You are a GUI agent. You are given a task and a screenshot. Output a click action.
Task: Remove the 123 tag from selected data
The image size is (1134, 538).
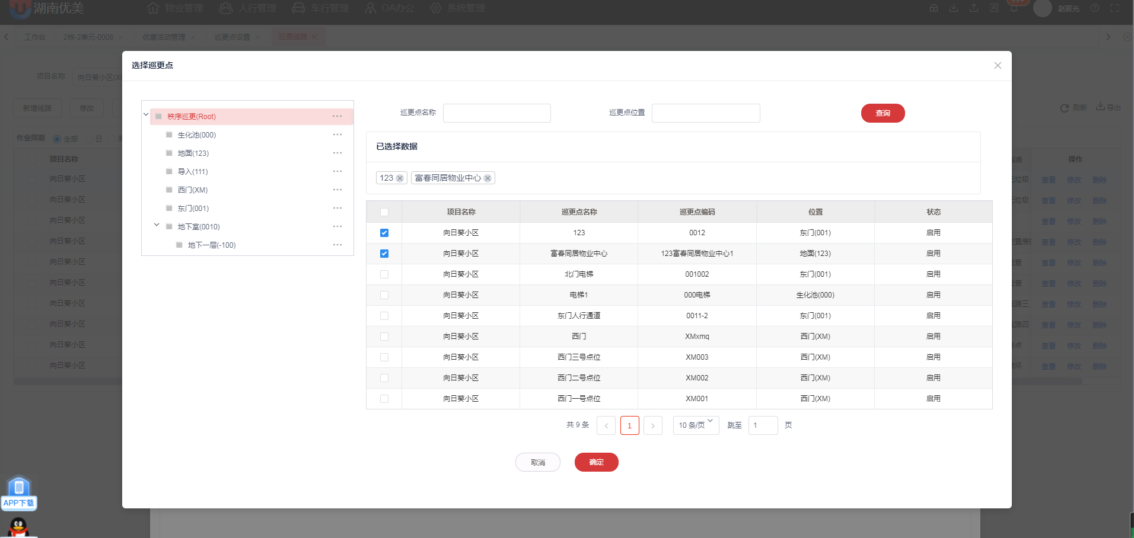coord(400,178)
